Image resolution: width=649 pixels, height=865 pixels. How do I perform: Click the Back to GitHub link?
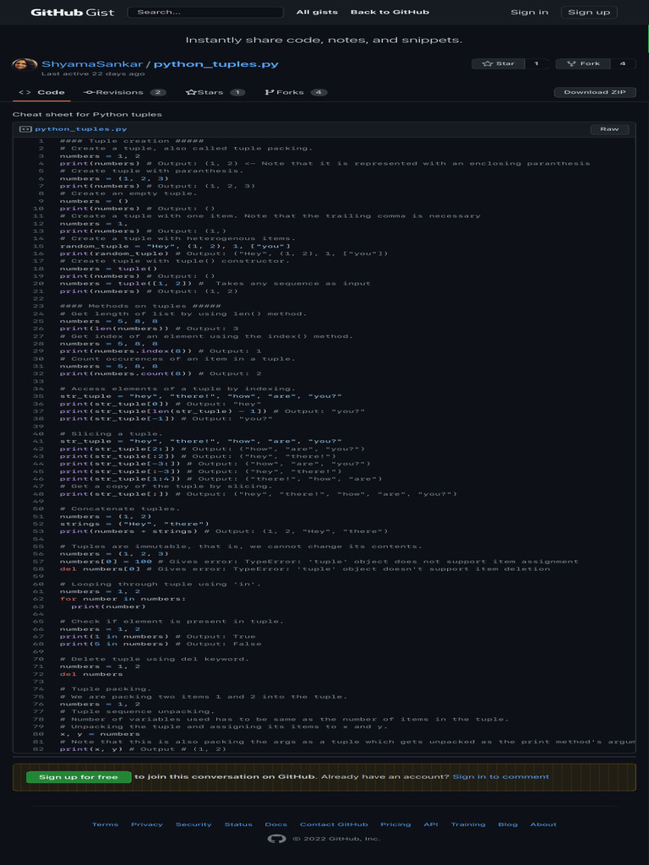pyautogui.click(x=390, y=12)
